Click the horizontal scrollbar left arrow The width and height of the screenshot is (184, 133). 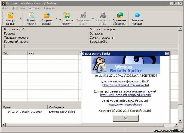coord(3,125)
